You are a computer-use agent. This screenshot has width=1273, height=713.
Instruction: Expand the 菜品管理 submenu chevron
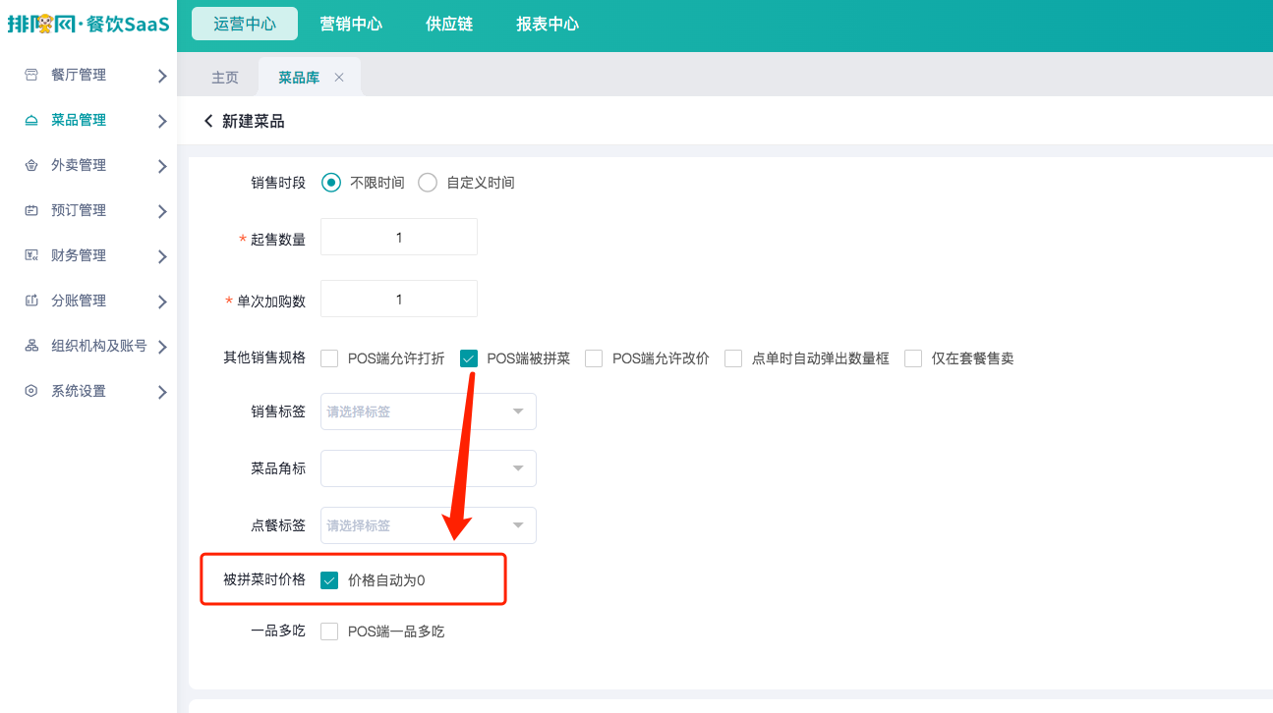[162, 121]
